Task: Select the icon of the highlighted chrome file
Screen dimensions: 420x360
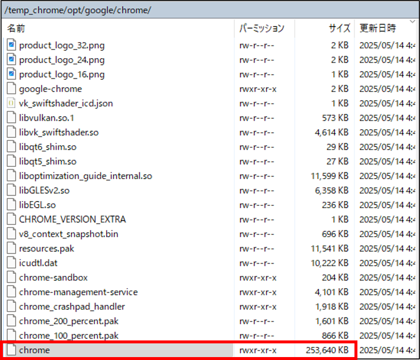Action: point(11,350)
